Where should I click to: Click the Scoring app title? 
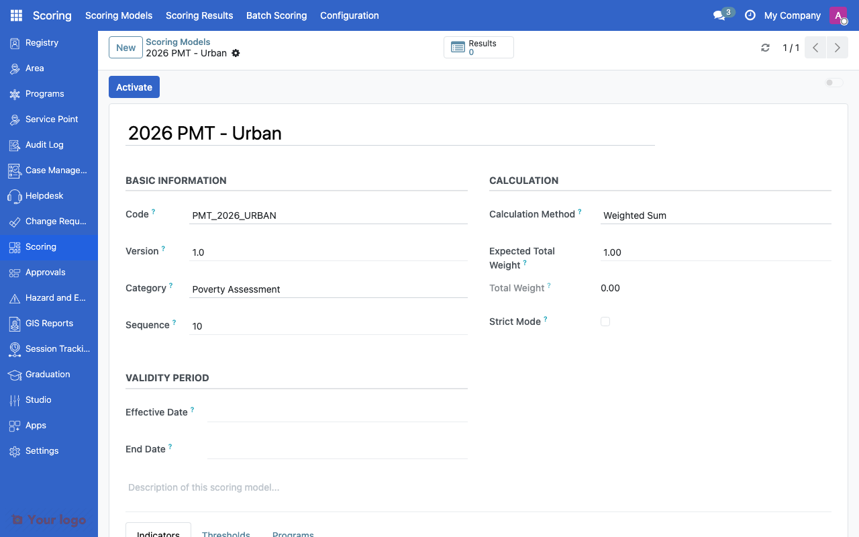[52, 15]
